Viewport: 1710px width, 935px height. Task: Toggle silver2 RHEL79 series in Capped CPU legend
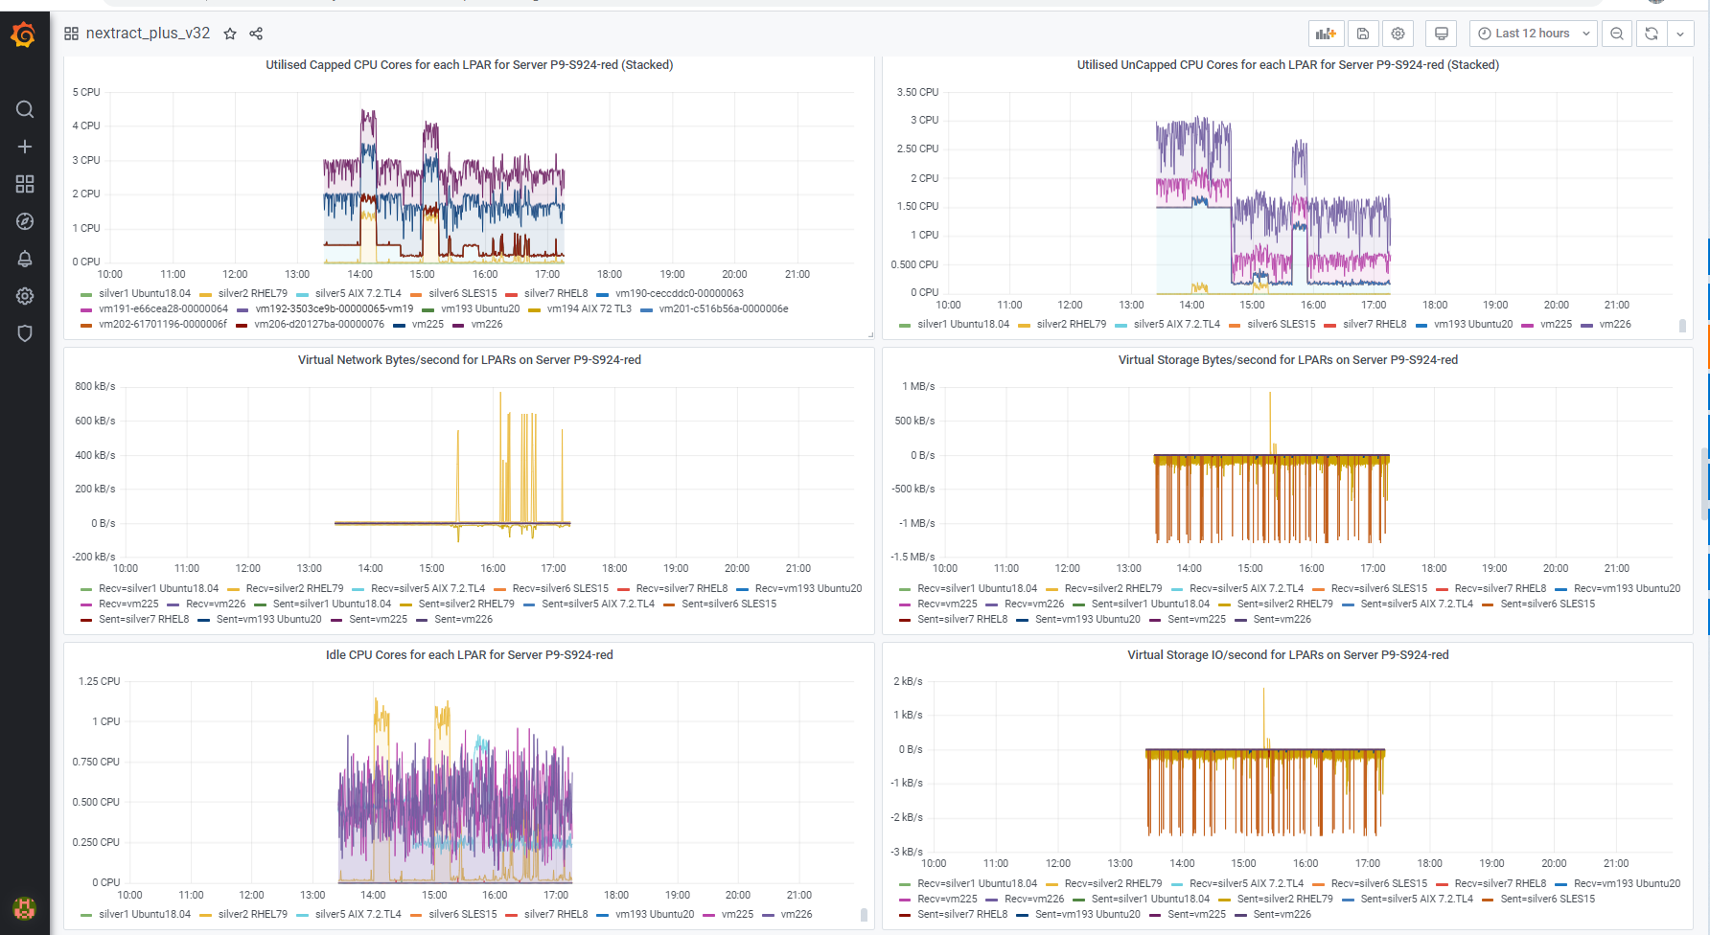click(x=252, y=294)
